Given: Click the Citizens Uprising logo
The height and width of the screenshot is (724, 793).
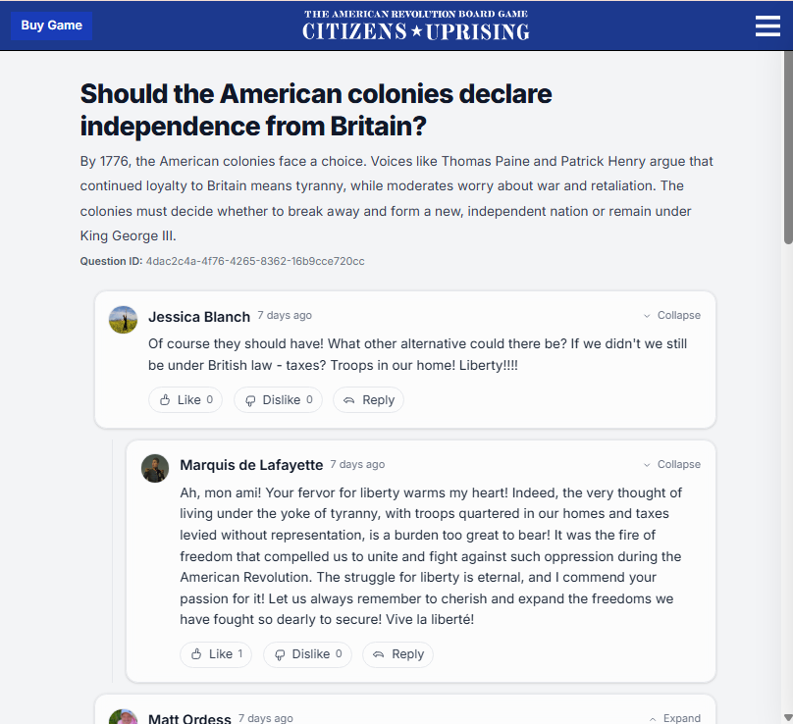Looking at the screenshot, I should point(415,26).
